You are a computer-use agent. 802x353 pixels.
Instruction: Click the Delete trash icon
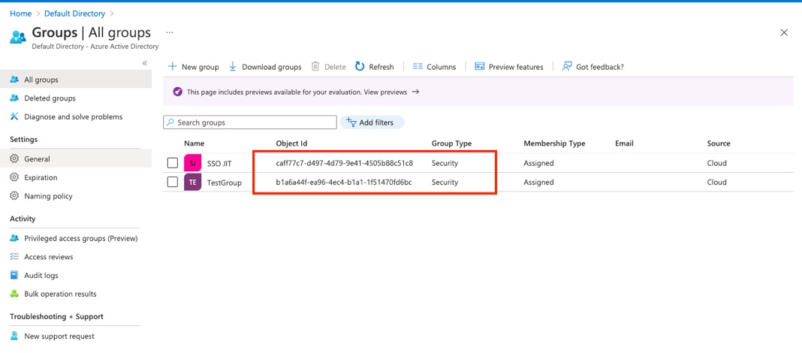pos(315,67)
